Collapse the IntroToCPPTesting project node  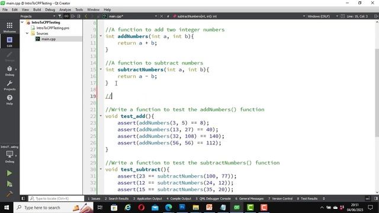pos(23,22)
